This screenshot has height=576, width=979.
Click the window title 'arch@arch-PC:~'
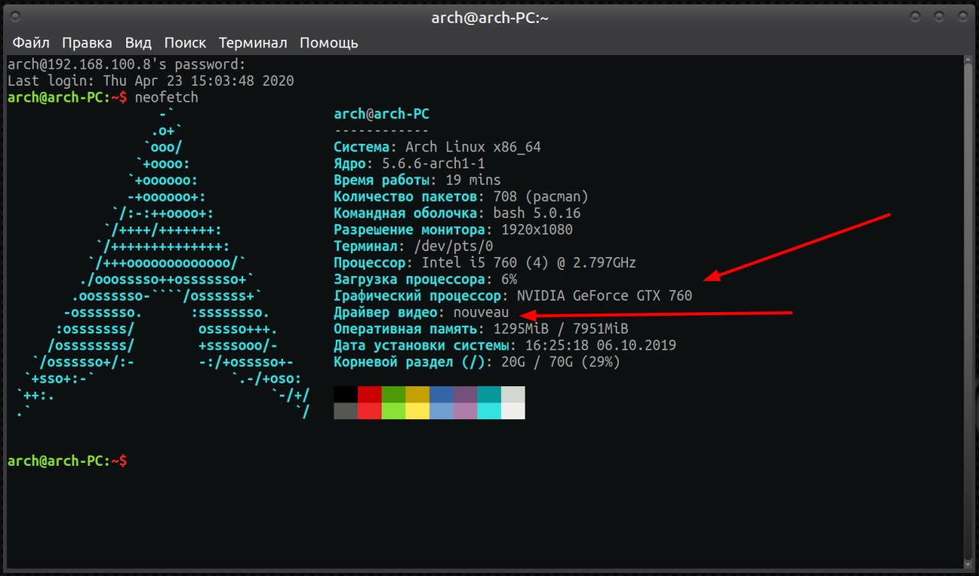490,17
